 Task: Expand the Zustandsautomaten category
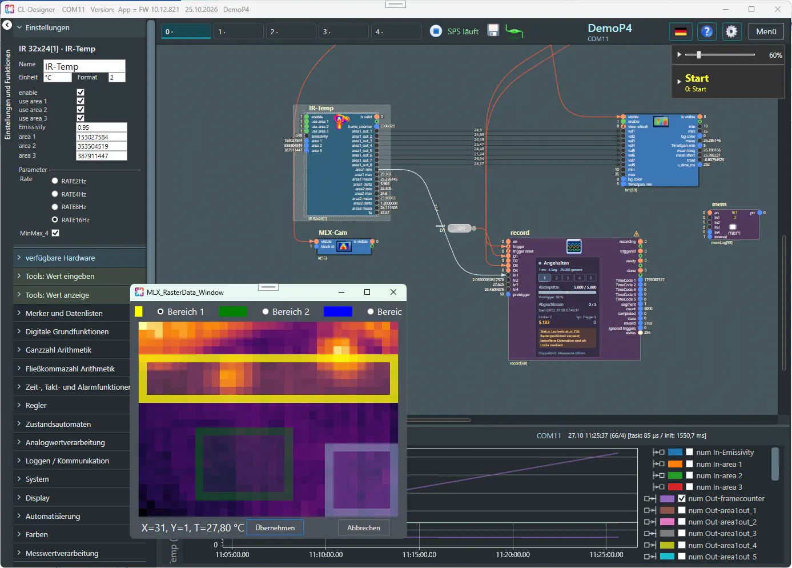click(79, 424)
